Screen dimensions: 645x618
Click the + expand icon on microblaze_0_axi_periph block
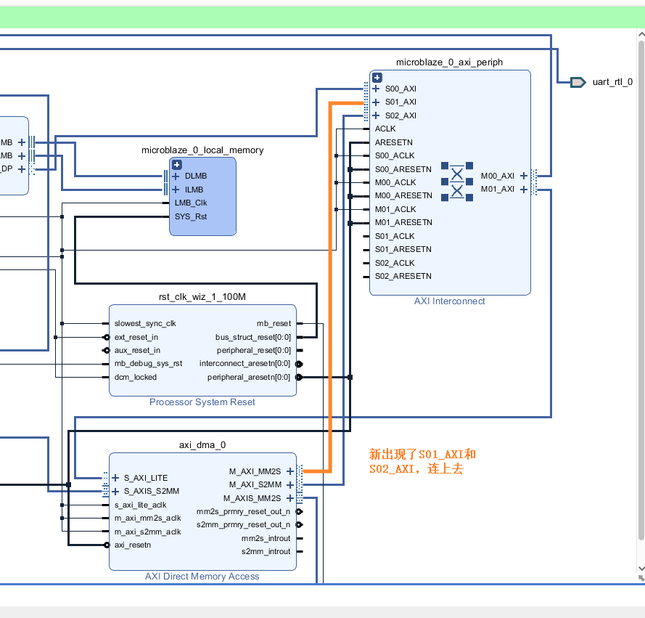pos(377,77)
